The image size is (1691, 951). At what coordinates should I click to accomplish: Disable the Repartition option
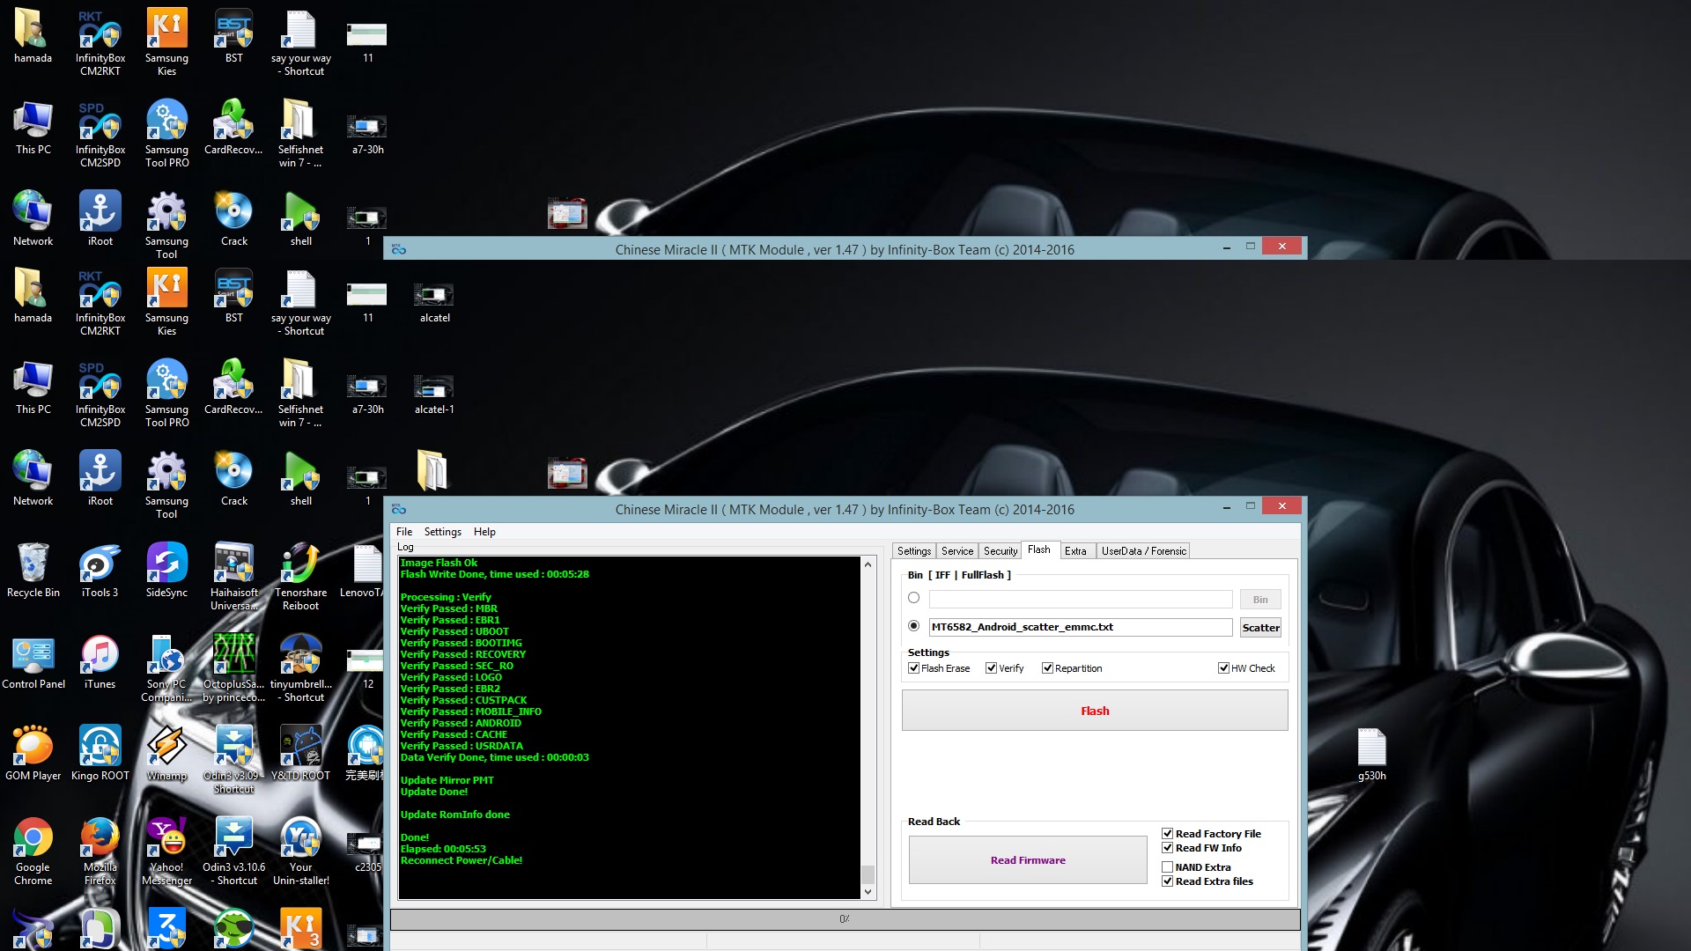[1047, 668]
